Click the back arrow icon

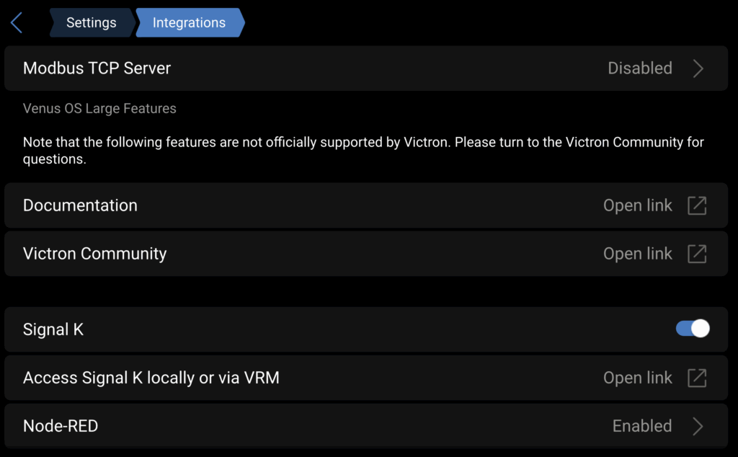tap(17, 23)
